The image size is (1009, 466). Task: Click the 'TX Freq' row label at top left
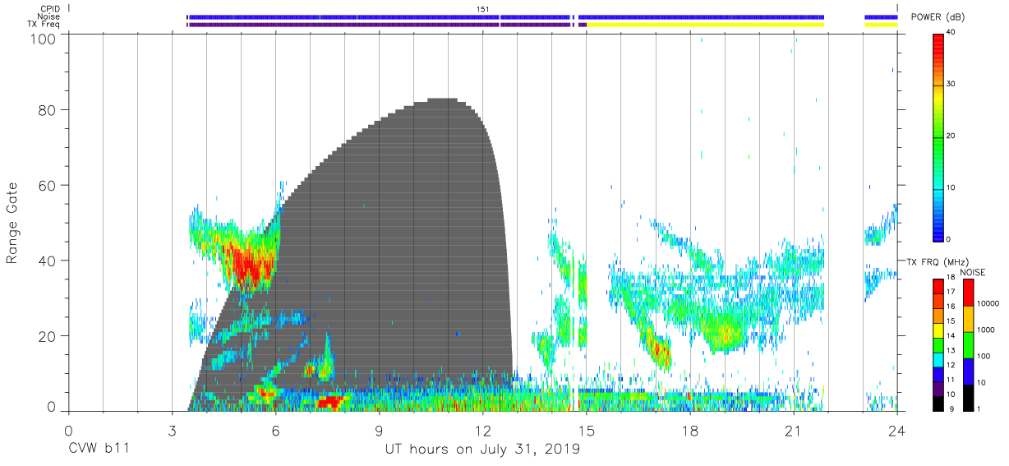pos(44,25)
